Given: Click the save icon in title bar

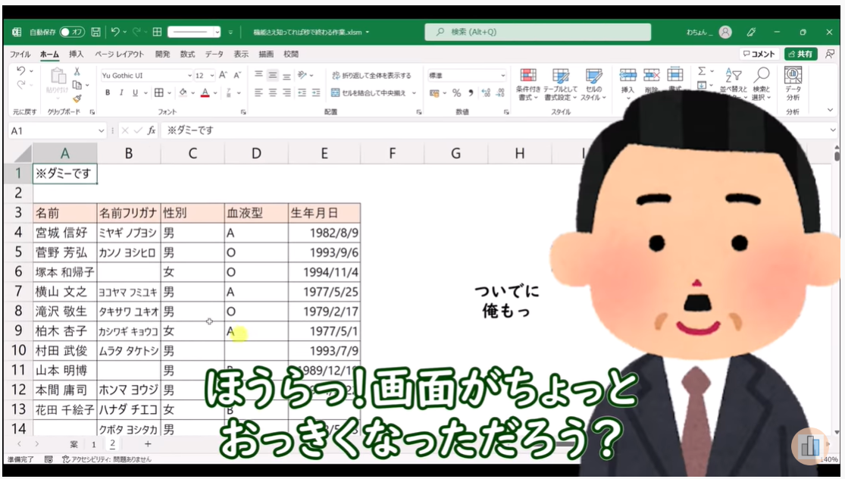Looking at the screenshot, I should pyautogui.click(x=96, y=32).
